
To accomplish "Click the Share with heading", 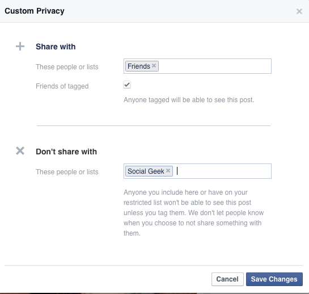I will click(56, 47).
